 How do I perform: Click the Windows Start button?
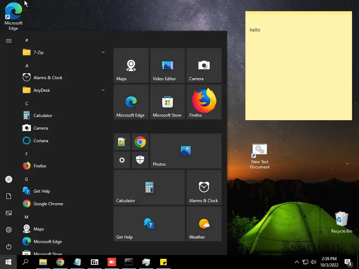8,262
